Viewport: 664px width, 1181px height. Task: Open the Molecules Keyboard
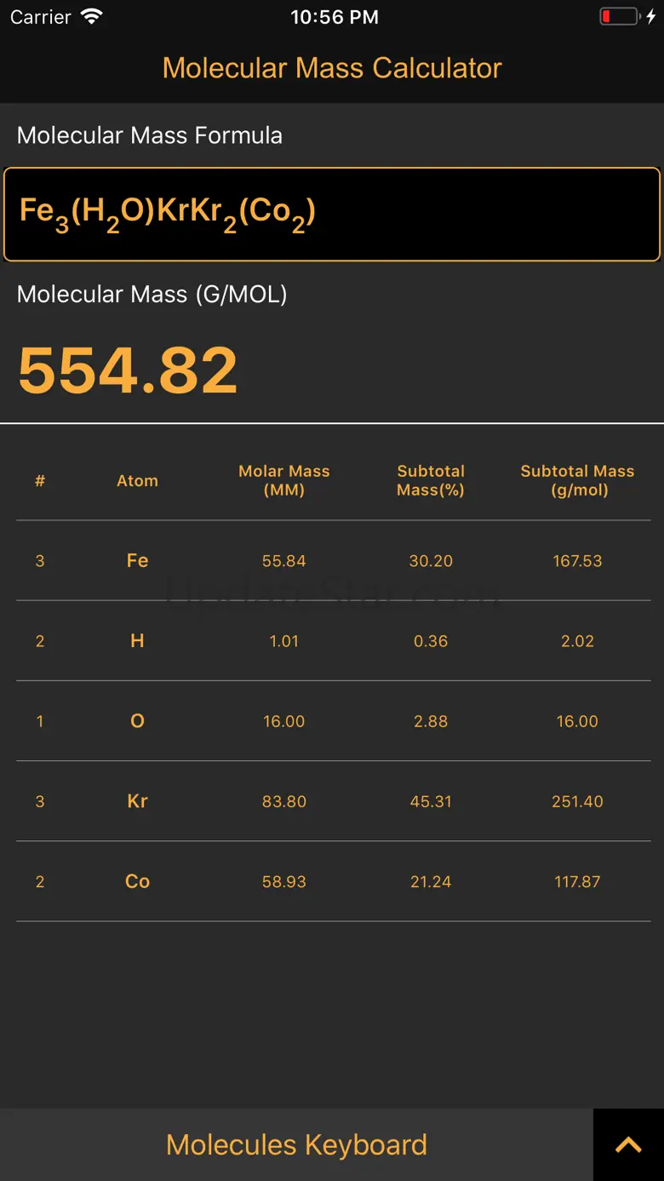(x=296, y=1145)
